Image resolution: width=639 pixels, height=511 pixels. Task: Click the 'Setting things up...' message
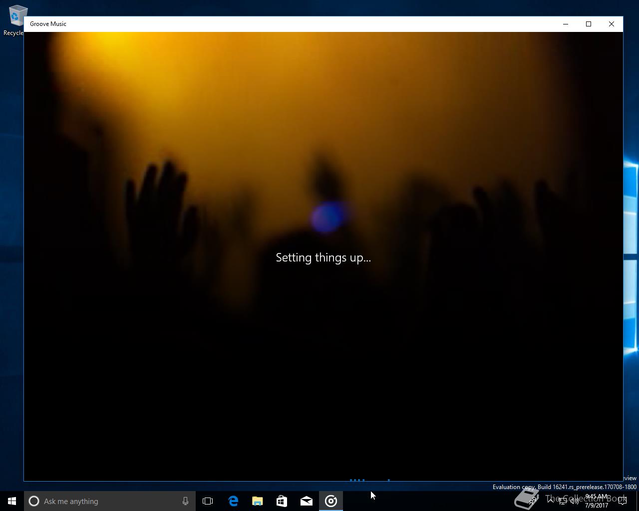click(323, 257)
